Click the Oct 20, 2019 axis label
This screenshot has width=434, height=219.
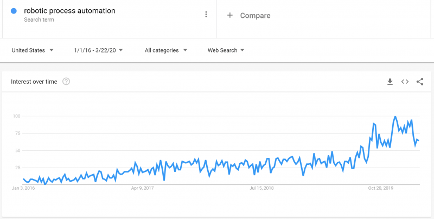[381, 188]
